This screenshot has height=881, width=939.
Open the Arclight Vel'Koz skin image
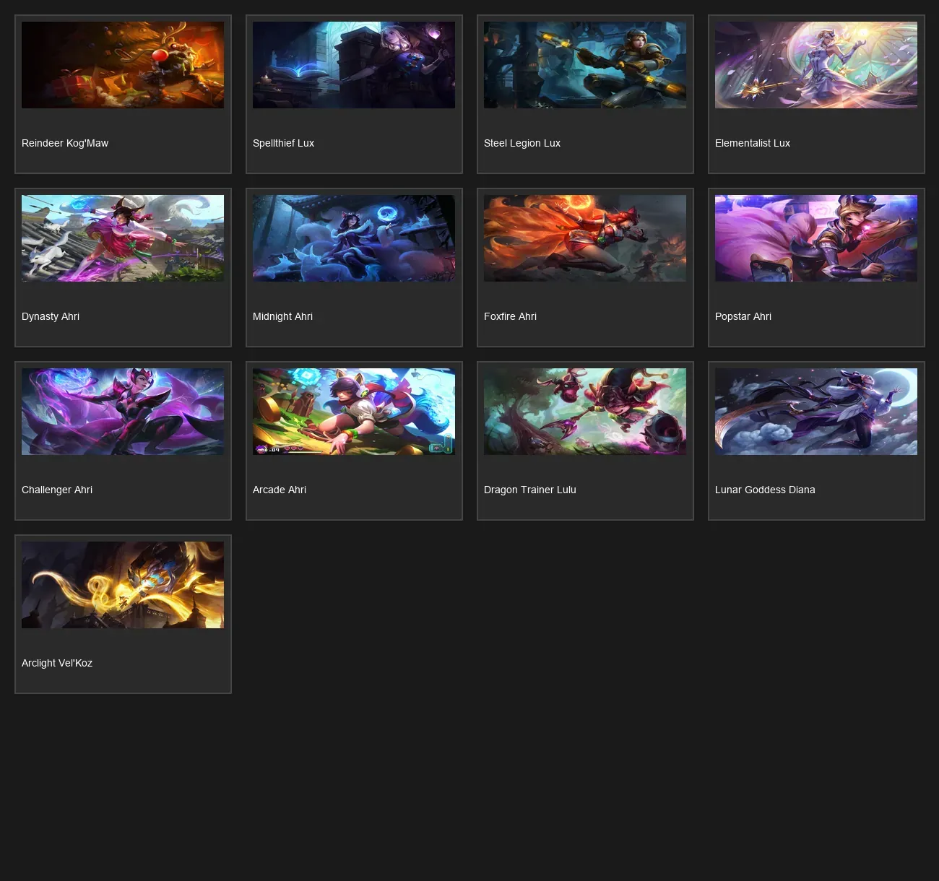click(x=123, y=585)
